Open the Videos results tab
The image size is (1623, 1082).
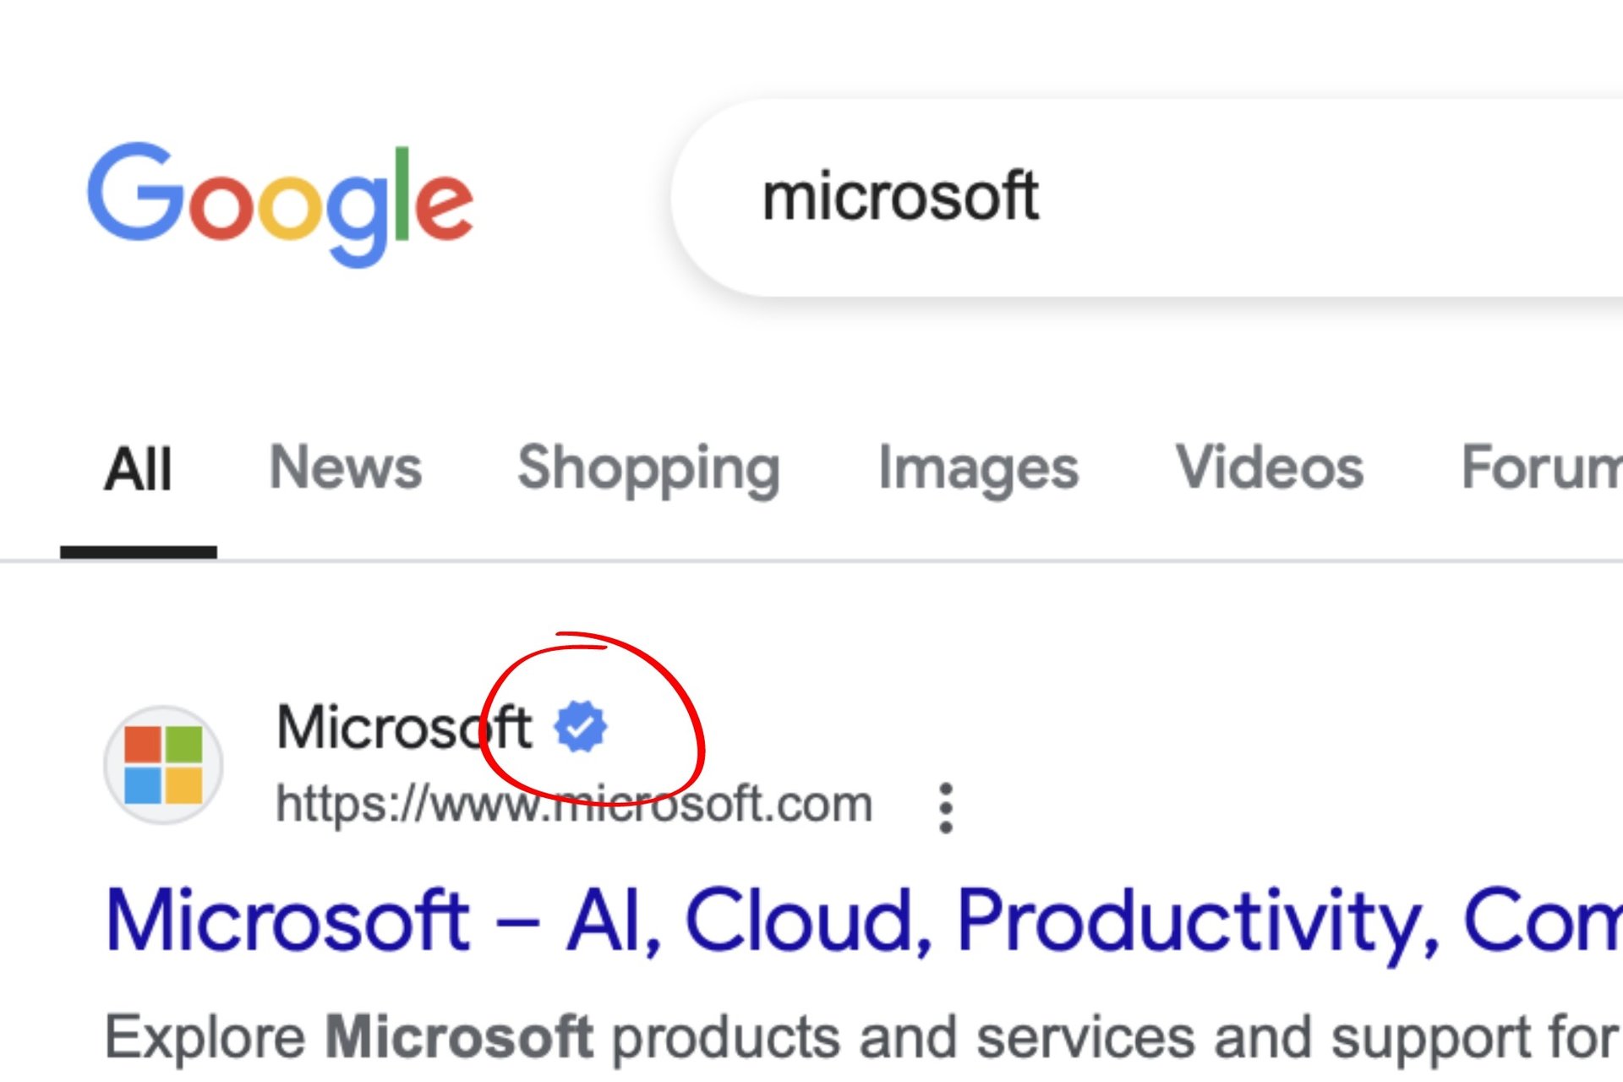1270,467
